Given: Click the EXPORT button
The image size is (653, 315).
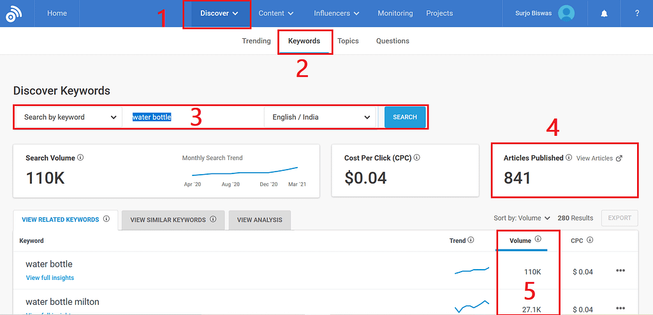Looking at the screenshot, I should 620,218.
